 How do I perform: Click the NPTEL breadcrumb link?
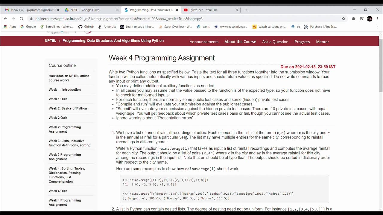click(x=50, y=41)
